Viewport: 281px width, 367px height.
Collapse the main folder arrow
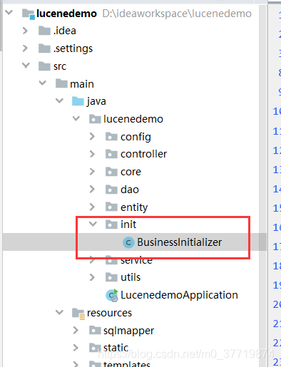[x=43, y=83]
